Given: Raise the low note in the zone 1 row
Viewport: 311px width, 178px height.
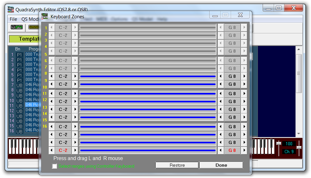Looking at the screenshot, I should click(x=75, y=27).
